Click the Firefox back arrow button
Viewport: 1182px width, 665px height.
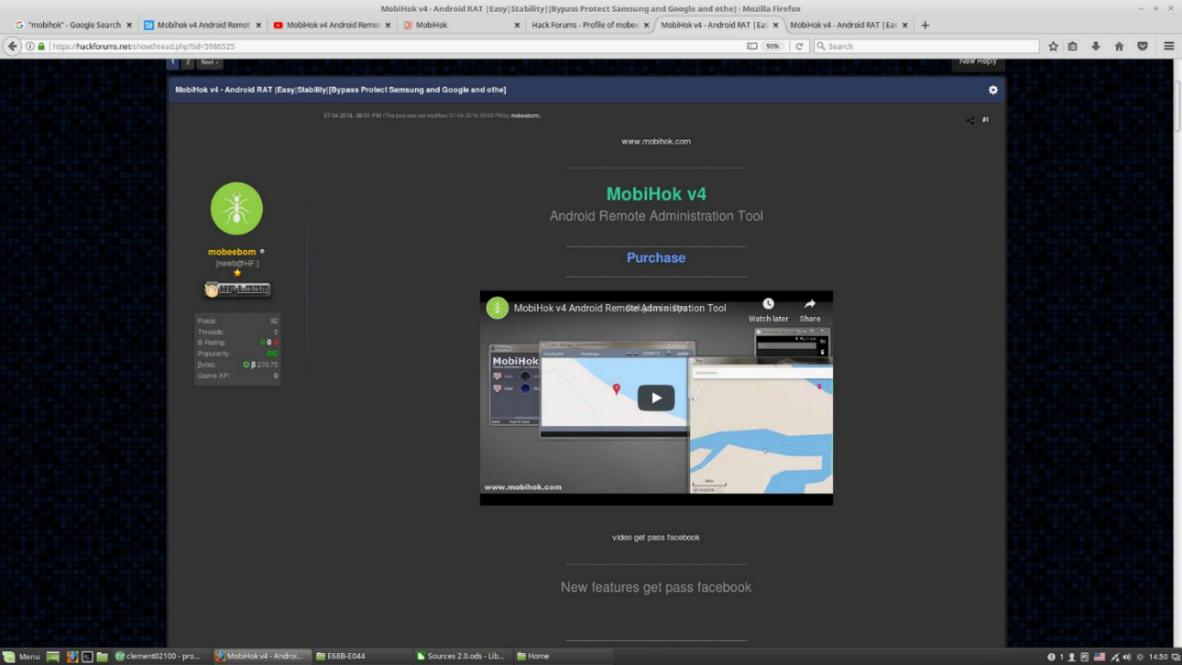(x=13, y=46)
